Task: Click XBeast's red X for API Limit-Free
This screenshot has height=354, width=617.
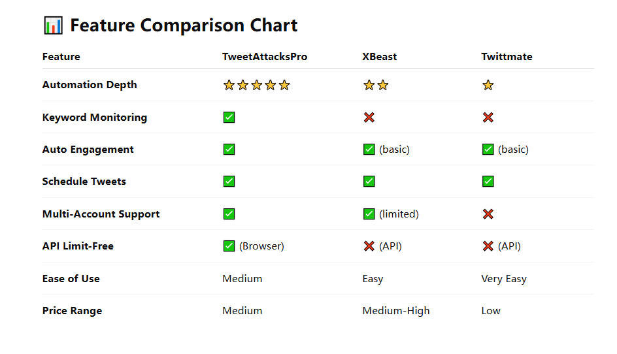Action: point(369,246)
